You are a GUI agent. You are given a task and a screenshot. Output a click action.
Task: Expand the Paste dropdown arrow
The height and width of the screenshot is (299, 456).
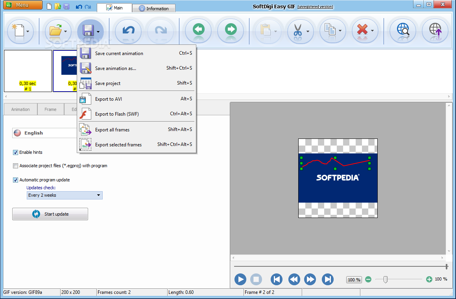(x=275, y=31)
